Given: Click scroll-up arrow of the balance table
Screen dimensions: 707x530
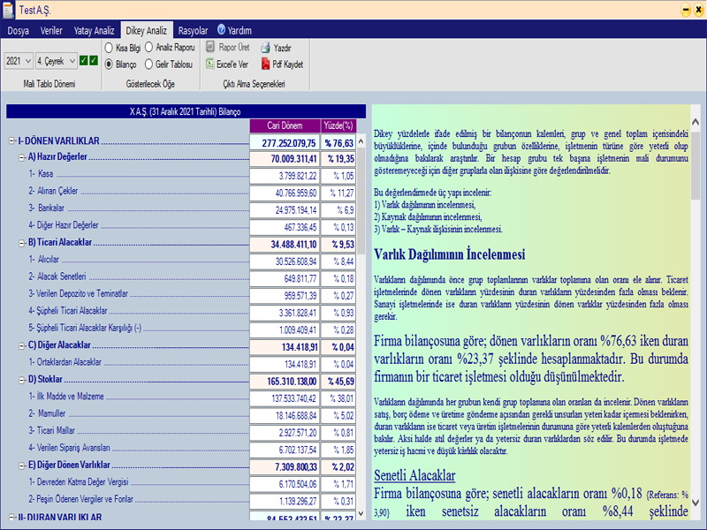Looking at the screenshot, I should (x=361, y=141).
